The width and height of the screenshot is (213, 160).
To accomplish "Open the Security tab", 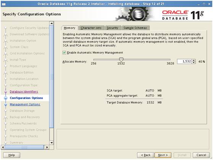I will click(113, 28).
